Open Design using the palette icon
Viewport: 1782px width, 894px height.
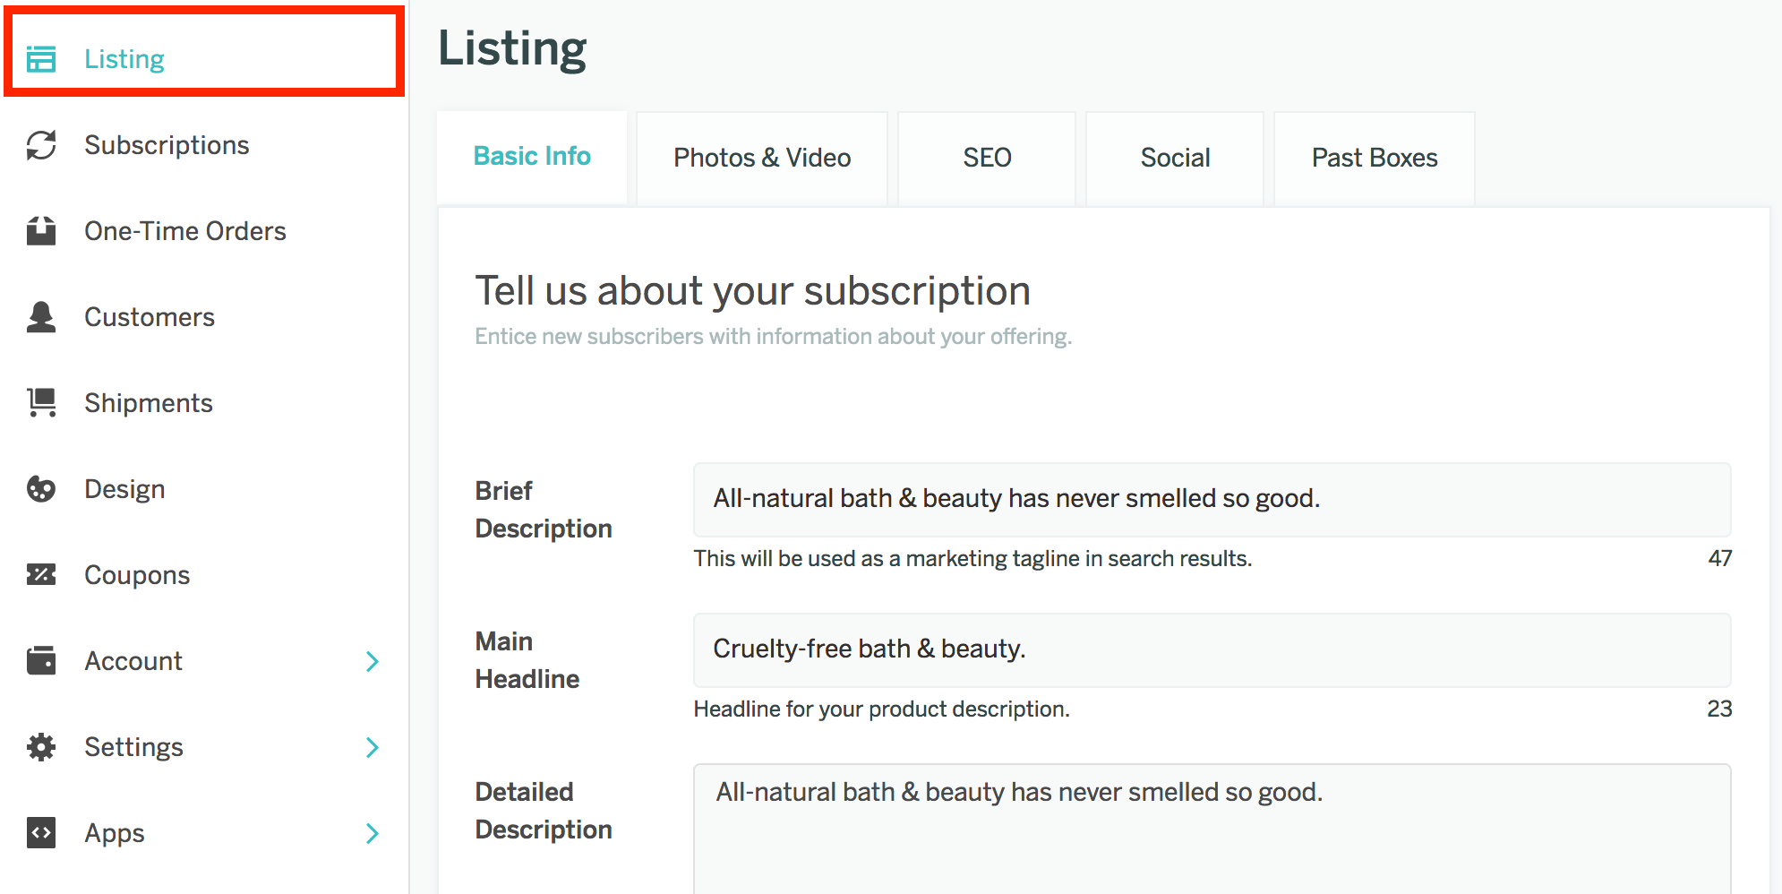click(40, 488)
